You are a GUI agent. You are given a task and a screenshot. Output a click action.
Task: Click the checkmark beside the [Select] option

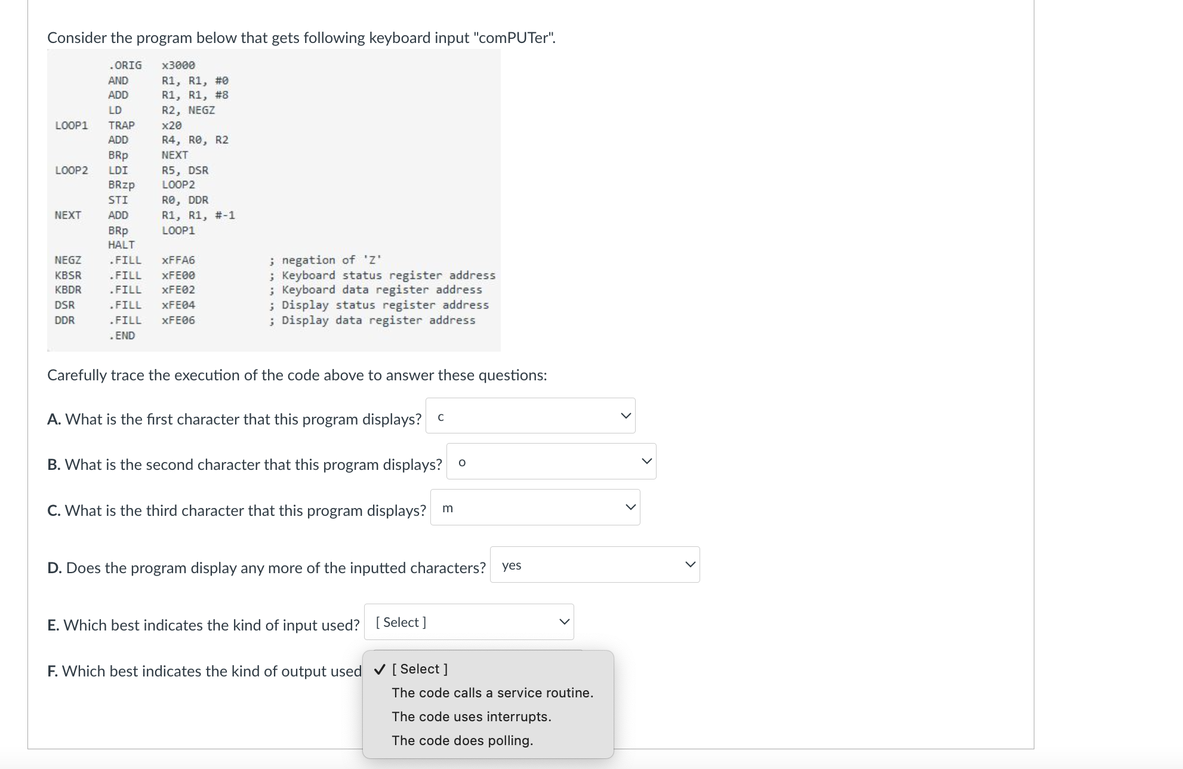(379, 669)
